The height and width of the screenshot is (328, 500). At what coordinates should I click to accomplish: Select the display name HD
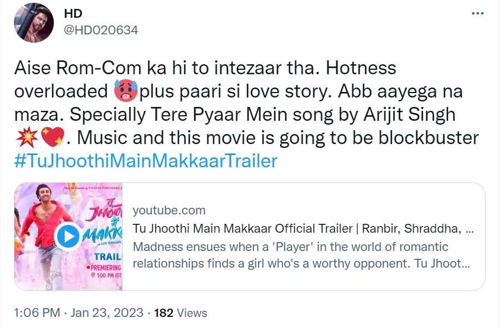point(72,13)
